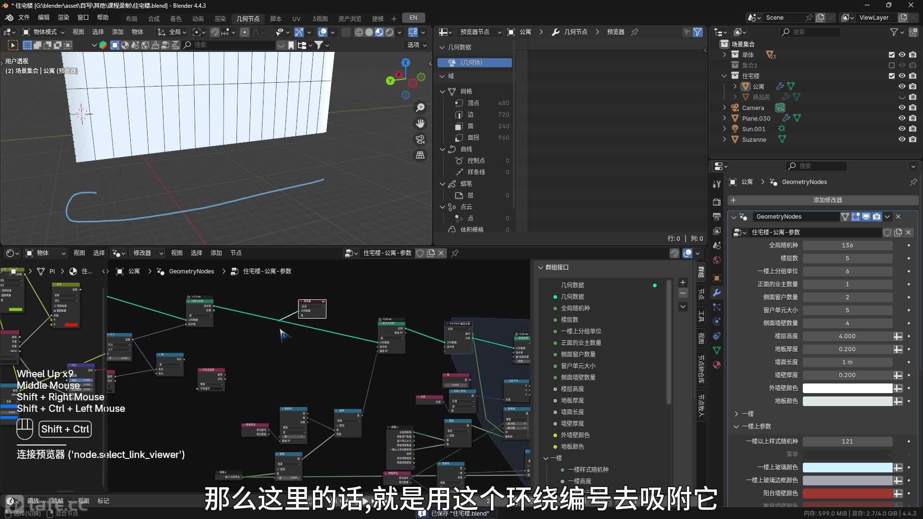This screenshot has width=923, height=519.
Task: Hide 公寓 object in viewport
Action: tap(902, 86)
